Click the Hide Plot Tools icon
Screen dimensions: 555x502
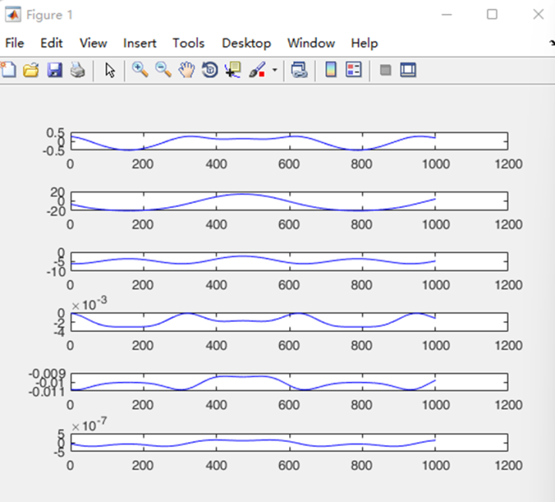[385, 70]
